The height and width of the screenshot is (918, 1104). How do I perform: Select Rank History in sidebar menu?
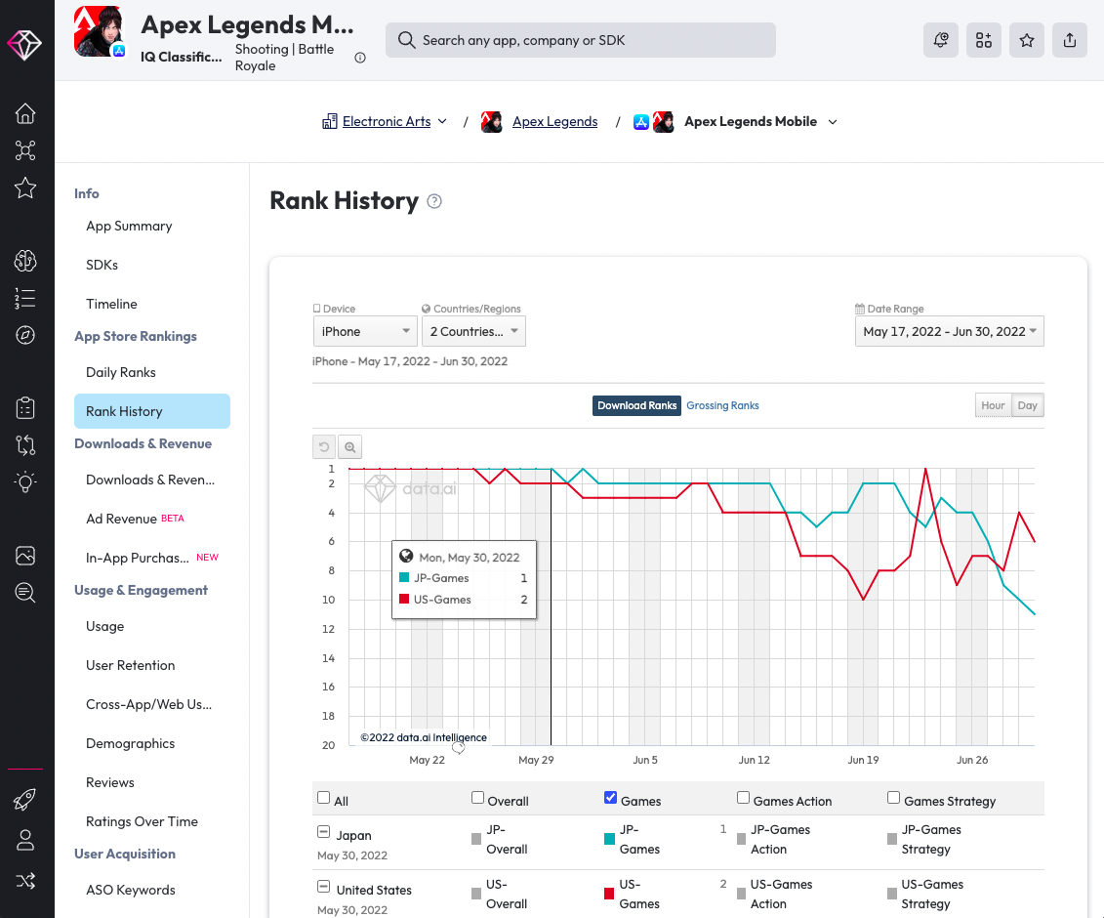(152, 411)
